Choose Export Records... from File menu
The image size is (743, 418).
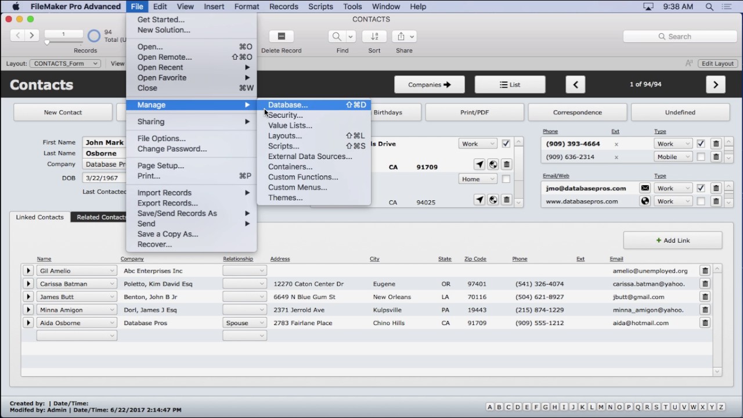[x=192, y=203]
